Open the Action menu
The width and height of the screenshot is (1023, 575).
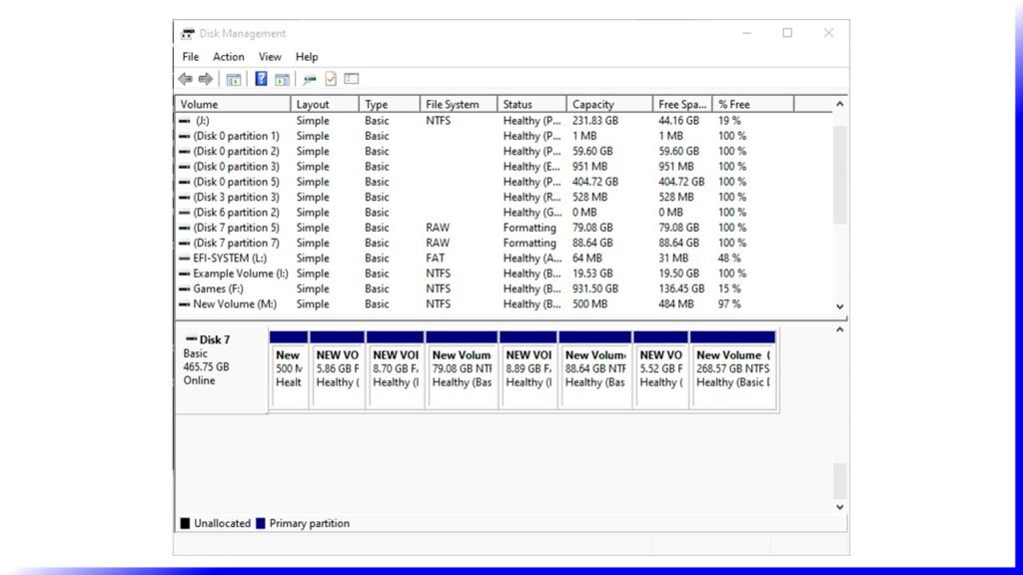coord(228,57)
